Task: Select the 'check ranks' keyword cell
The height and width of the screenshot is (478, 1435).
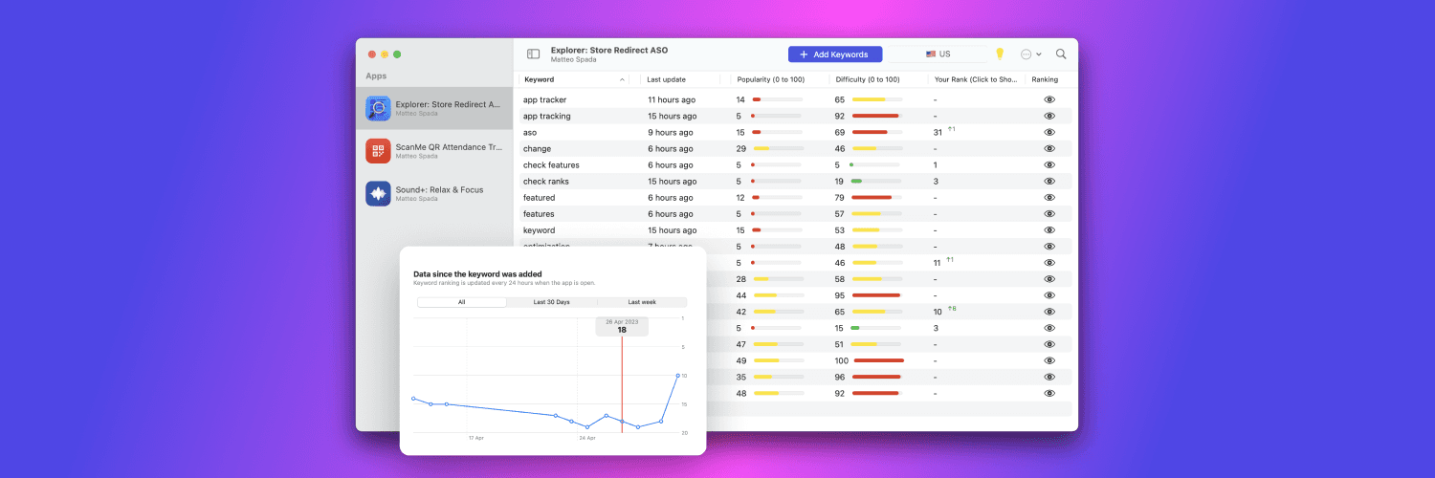Action: coord(545,181)
